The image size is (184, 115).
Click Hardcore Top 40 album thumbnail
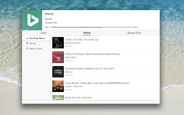click(58, 72)
